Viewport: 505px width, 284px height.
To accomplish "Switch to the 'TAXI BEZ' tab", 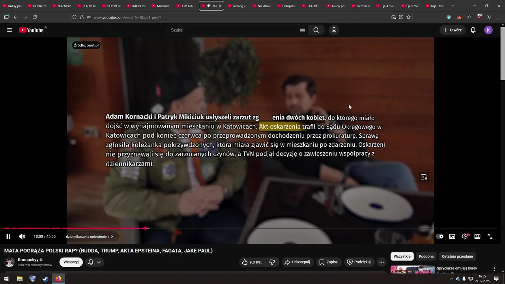I will pyautogui.click(x=310, y=6).
